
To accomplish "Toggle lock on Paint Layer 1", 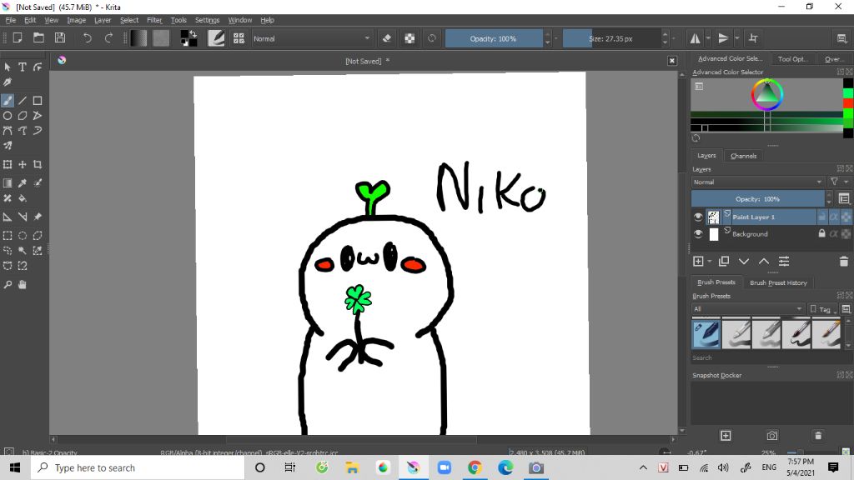I will point(821,217).
